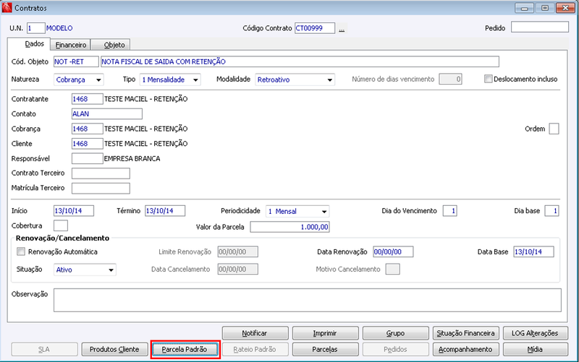Click the Notificar button

pyautogui.click(x=255, y=333)
